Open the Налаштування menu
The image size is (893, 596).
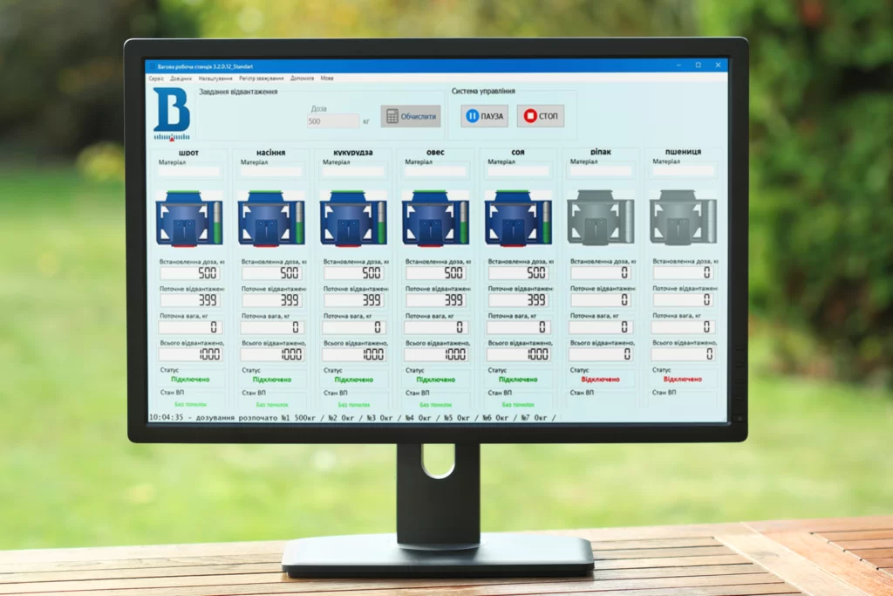pos(215,79)
